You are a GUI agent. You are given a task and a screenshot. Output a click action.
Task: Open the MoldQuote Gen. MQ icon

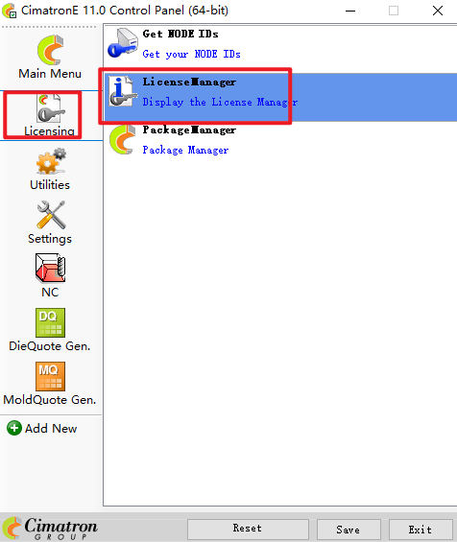50,376
